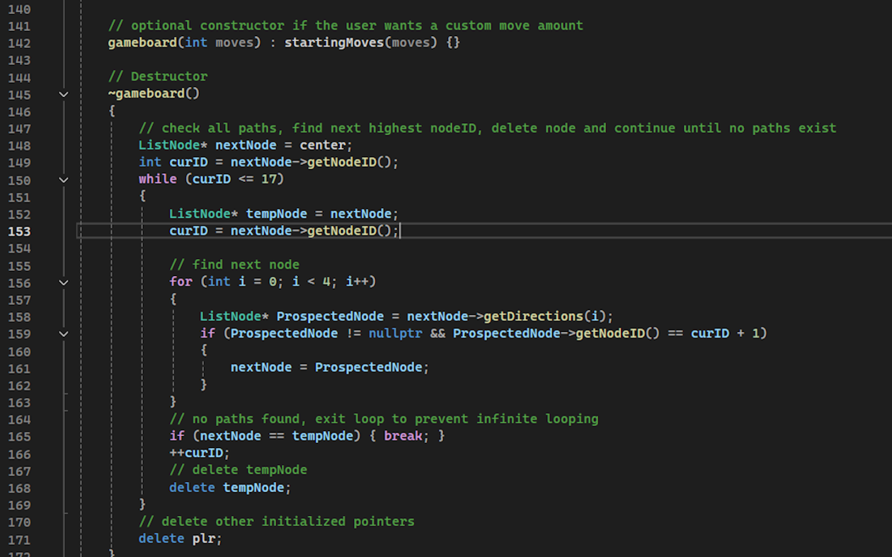Click the '++curID' statement

click(x=199, y=453)
